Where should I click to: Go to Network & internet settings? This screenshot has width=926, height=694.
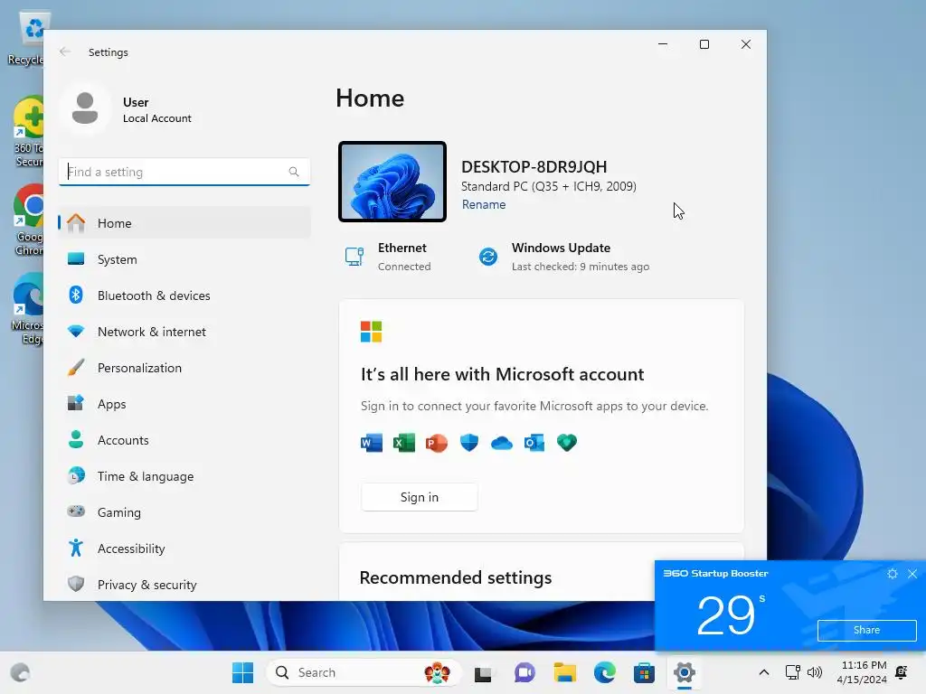[184, 332]
